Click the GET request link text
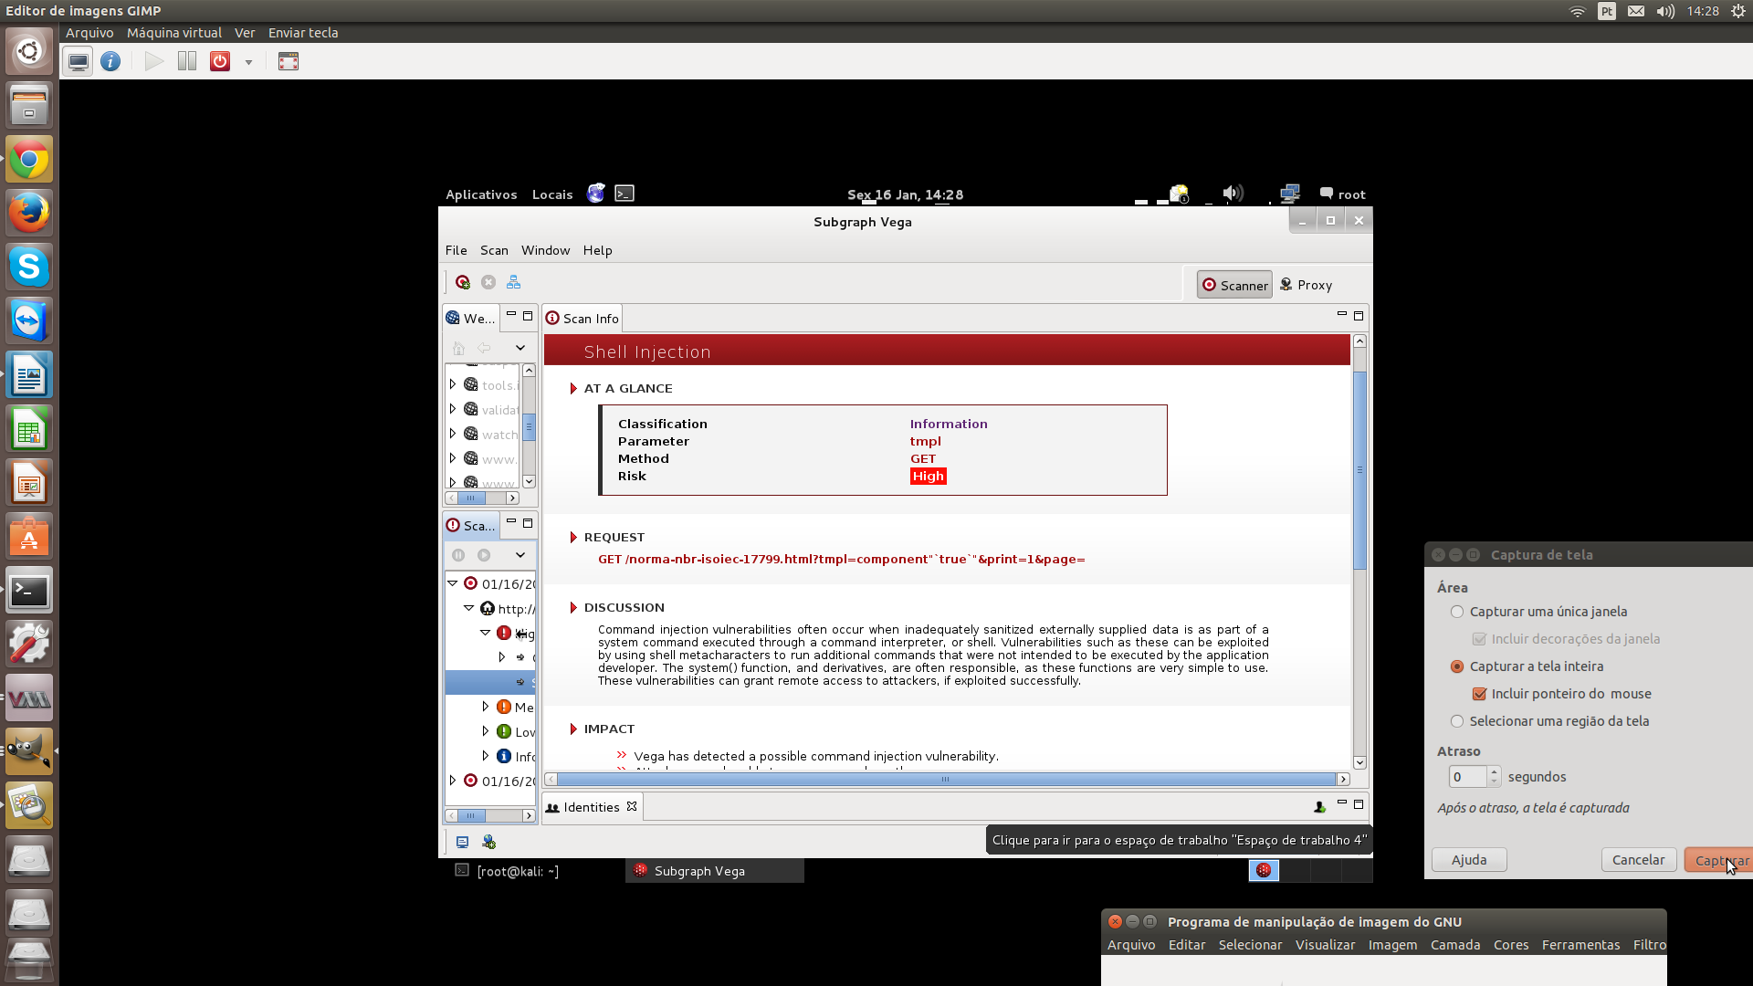Image resolution: width=1753 pixels, height=986 pixels. (x=841, y=560)
